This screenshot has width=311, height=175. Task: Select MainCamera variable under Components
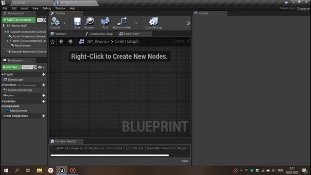pos(18,111)
